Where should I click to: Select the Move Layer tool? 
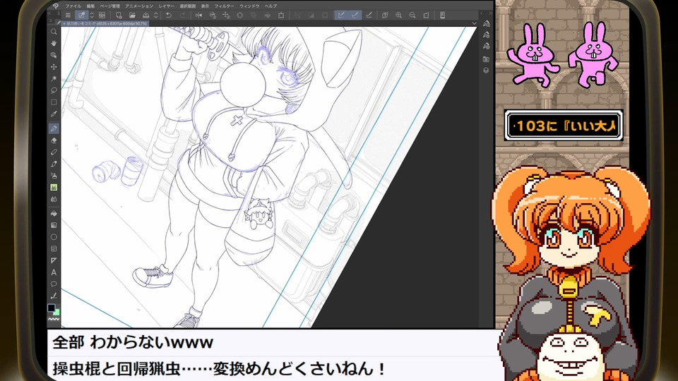[54, 67]
